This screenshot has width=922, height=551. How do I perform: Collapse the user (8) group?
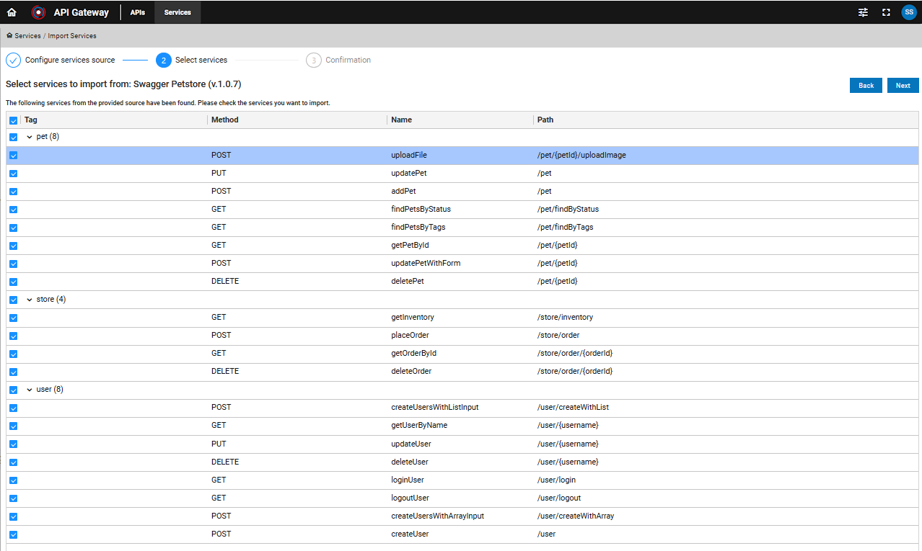pyautogui.click(x=30, y=389)
